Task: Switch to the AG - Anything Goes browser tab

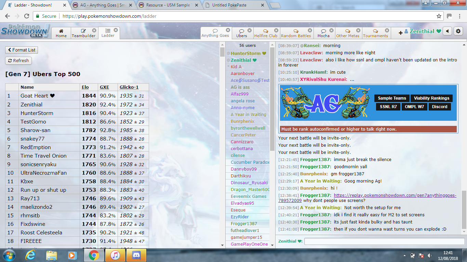Action: [103, 5]
